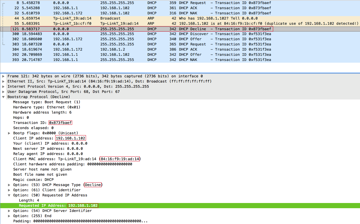Expand the Ethernet II section
Image resolution: width=360 pixels, height=224 pixels.
click(3, 81)
